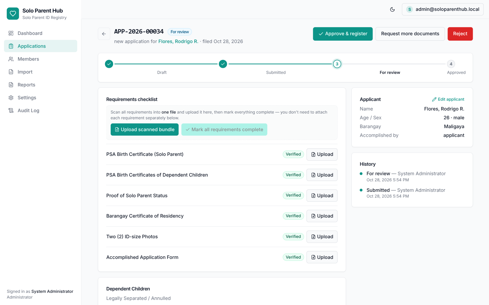Click the Dashboard grid icon in sidebar
Image resolution: width=489 pixels, height=305 pixels.
click(x=11, y=33)
